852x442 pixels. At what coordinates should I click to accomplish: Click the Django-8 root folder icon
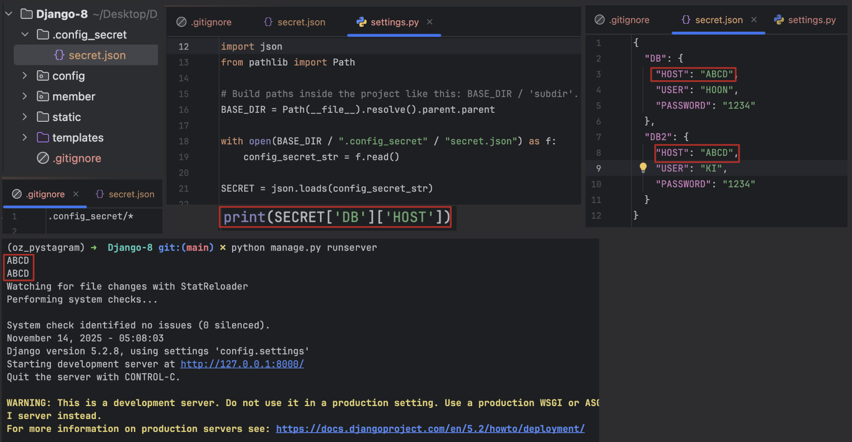(26, 14)
